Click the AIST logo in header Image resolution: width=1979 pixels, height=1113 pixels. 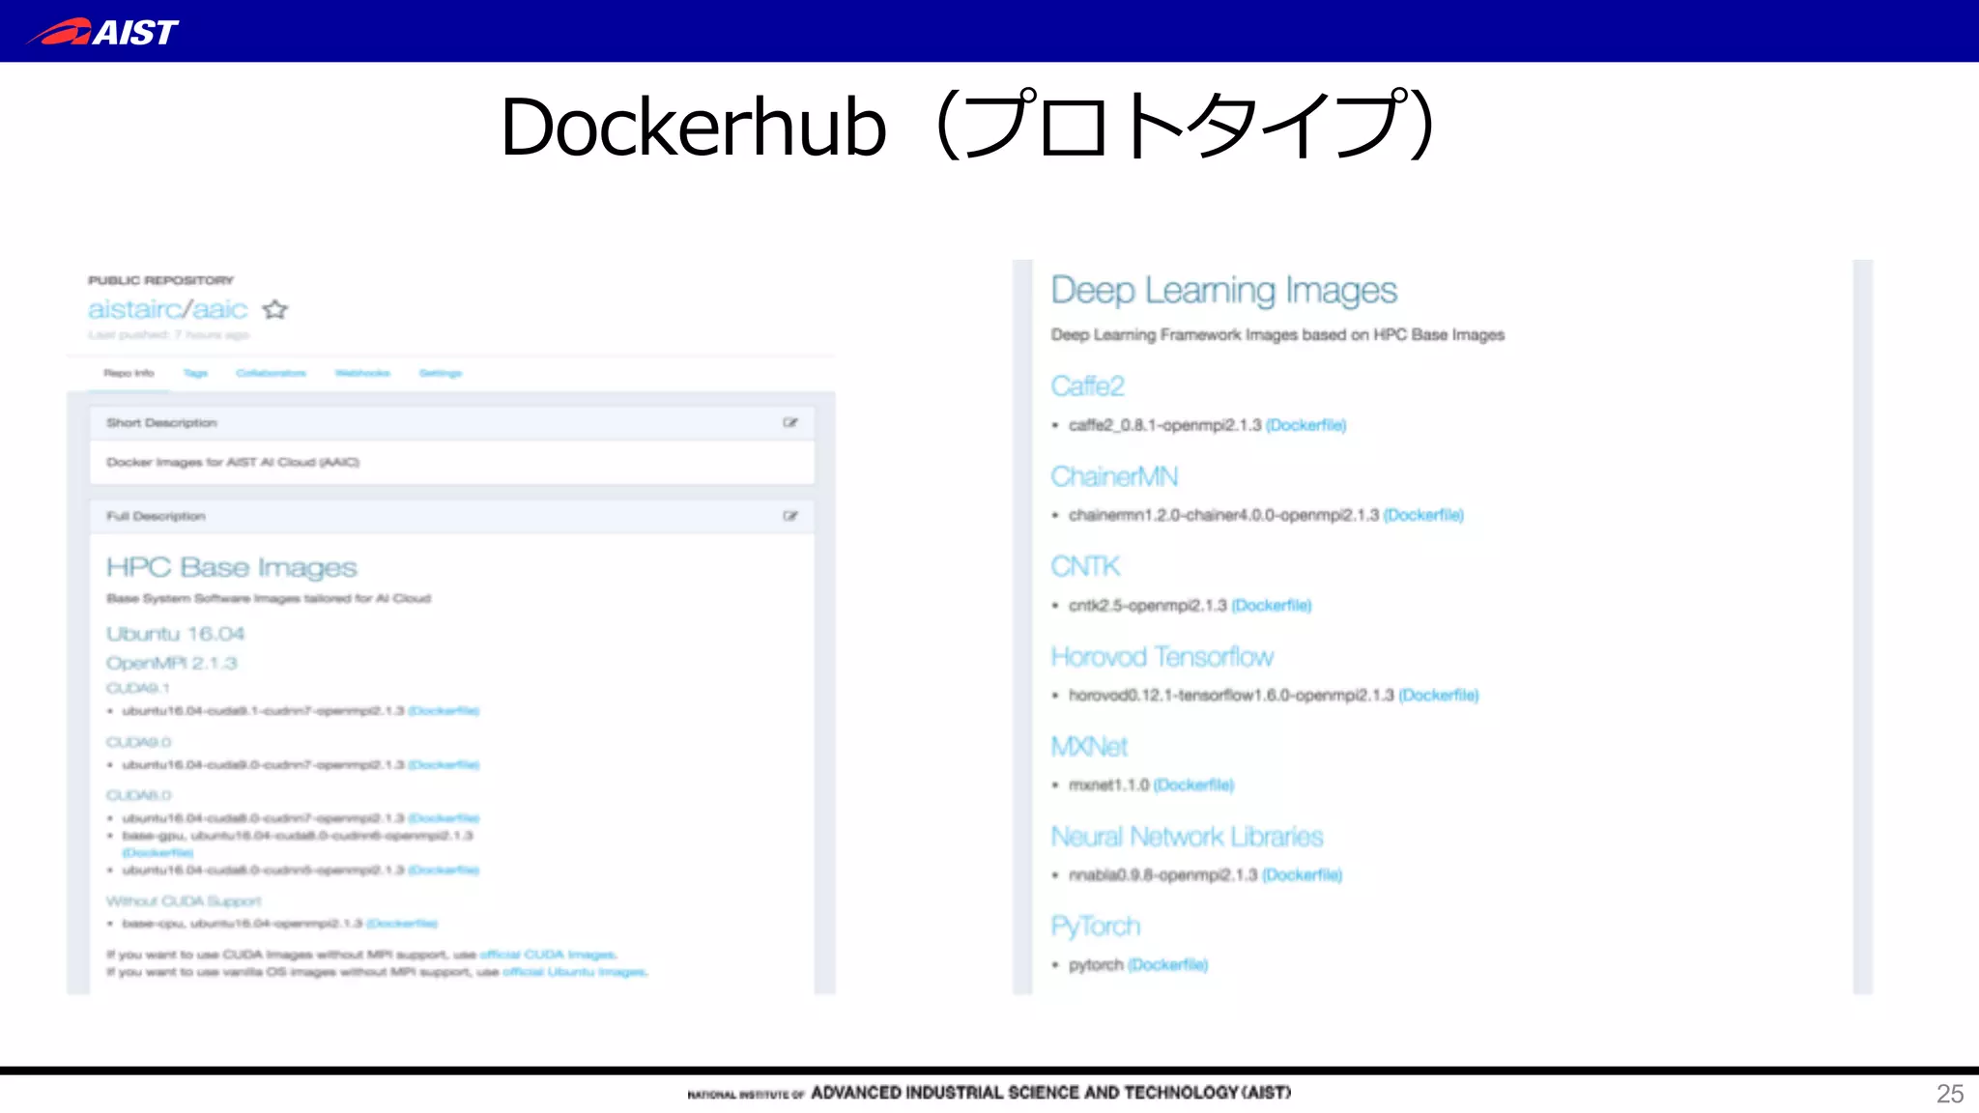point(104,32)
